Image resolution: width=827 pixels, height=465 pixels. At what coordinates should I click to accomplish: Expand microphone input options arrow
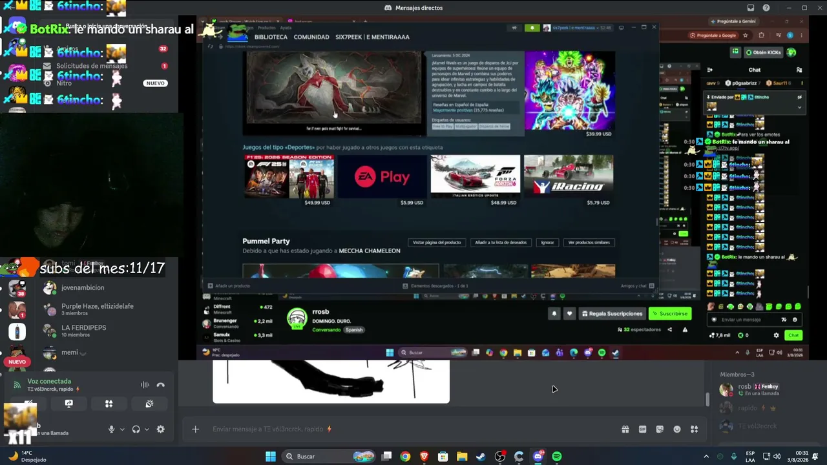coord(122,429)
